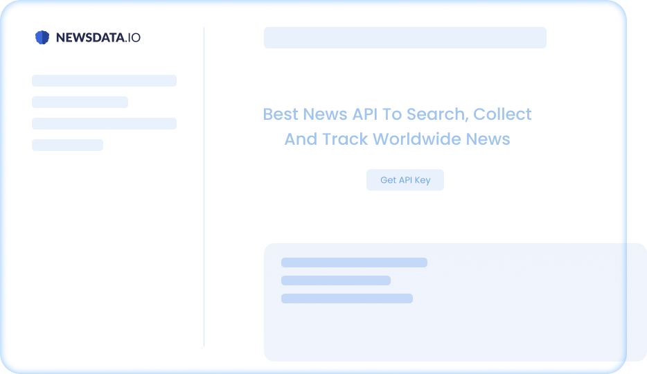The height and width of the screenshot is (374, 647).
Task: Select the 'Best News API To Search, Collect' heading
Action: click(397, 114)
